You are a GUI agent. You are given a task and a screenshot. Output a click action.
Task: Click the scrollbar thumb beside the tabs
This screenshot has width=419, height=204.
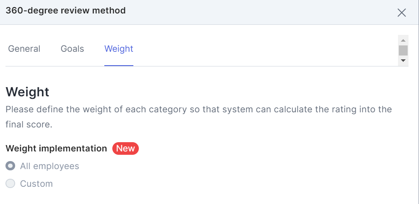(403, 50)
